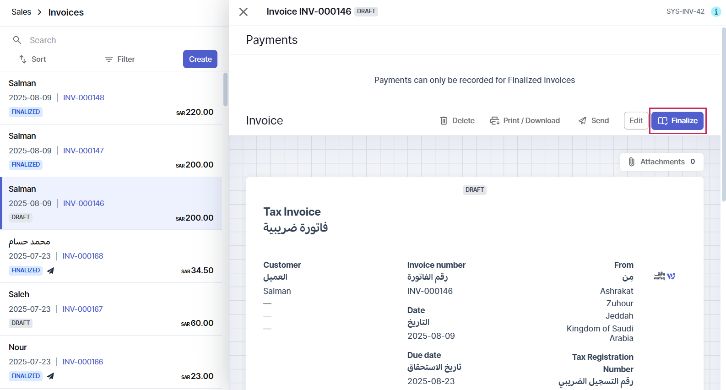Click the Edit button
The width and height of the screenshot is (726, 390).
click(x=636, y=120)
